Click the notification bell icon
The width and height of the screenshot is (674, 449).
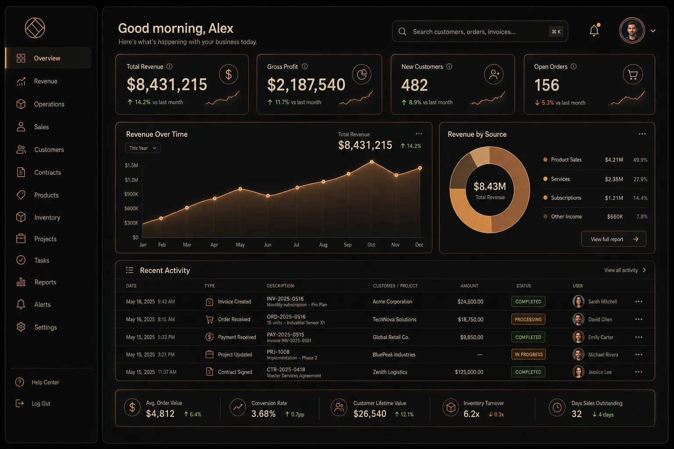click(594, 30)
